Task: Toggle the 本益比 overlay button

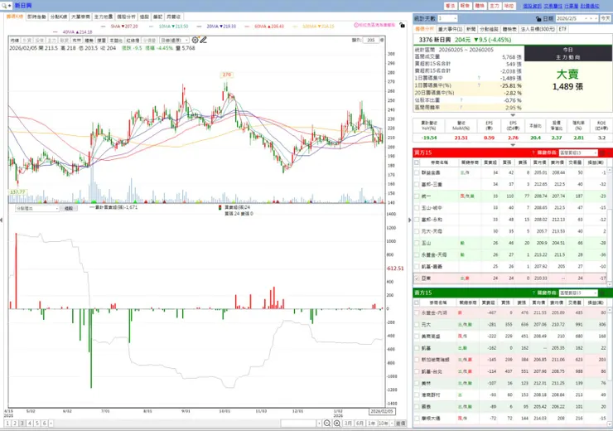Action: coord(115,41)
